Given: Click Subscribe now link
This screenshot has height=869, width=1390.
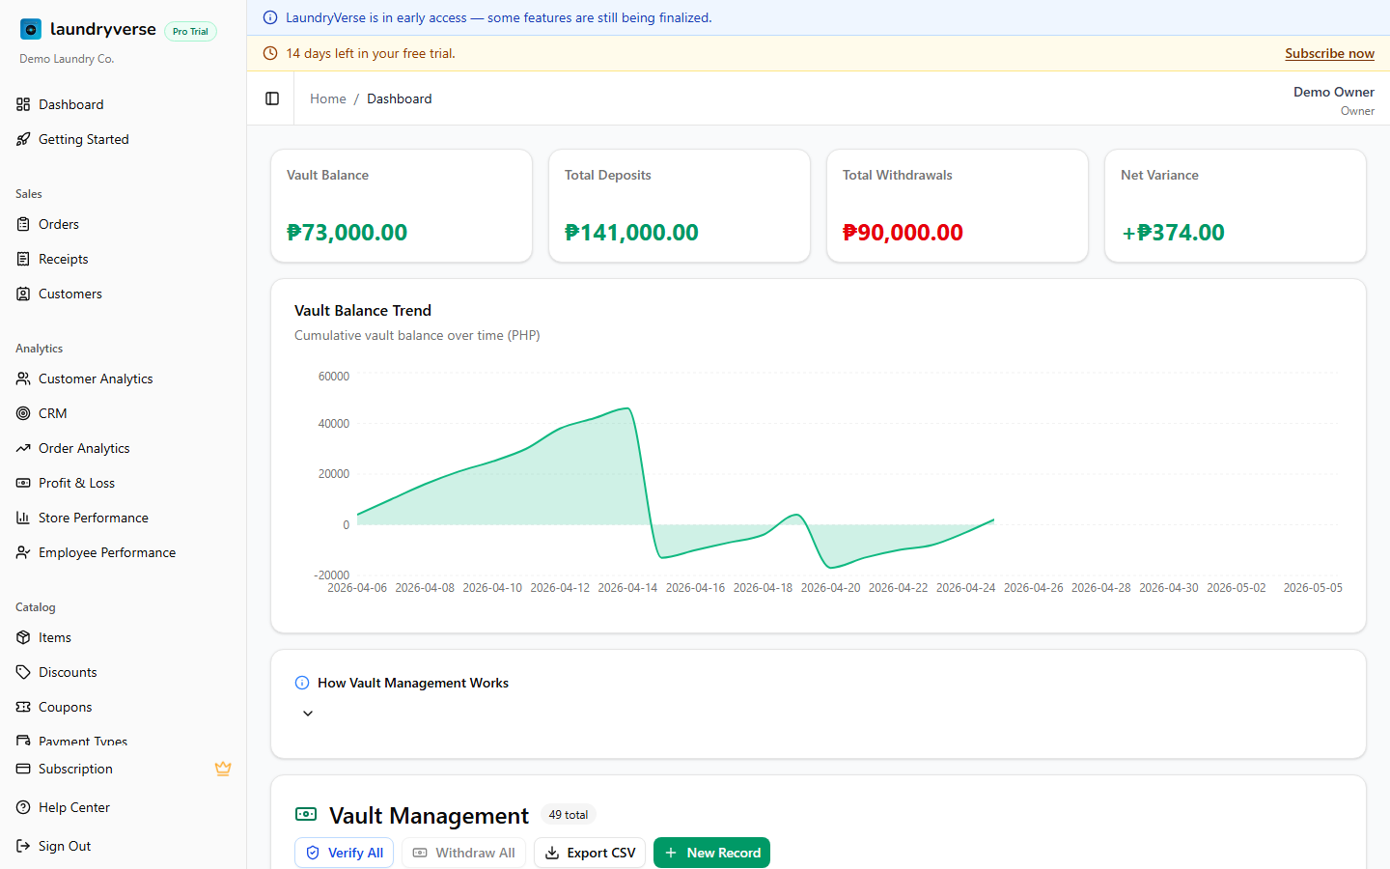Looking at the screenshot, I should click(1329, 53).
